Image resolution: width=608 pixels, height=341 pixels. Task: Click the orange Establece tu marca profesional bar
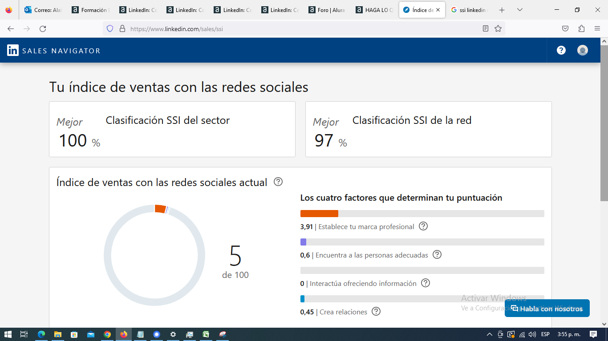(319, 214)
